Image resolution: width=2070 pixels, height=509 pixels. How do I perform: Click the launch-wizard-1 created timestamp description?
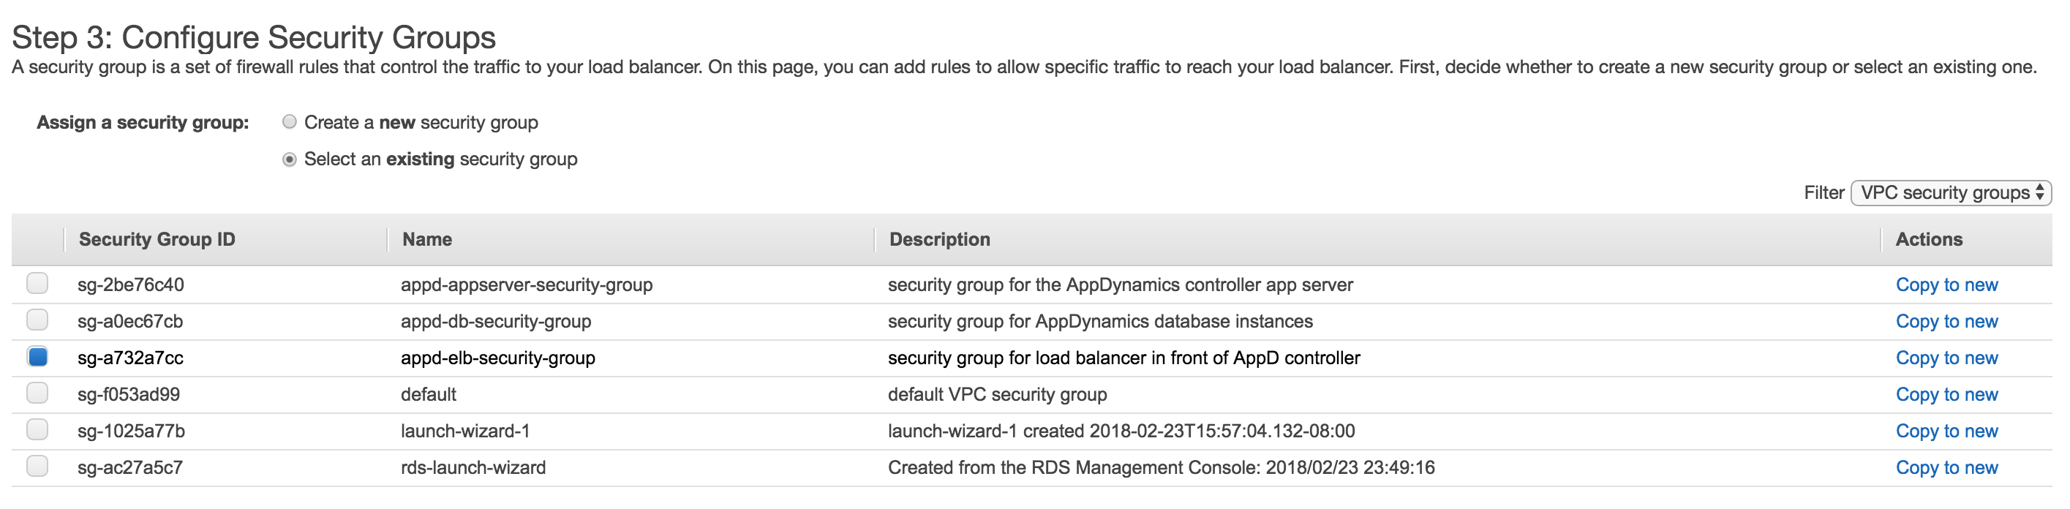(1121, 431)
